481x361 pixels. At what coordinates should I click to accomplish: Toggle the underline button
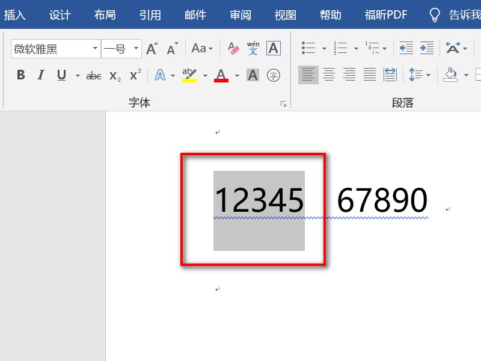click(63, 75)
